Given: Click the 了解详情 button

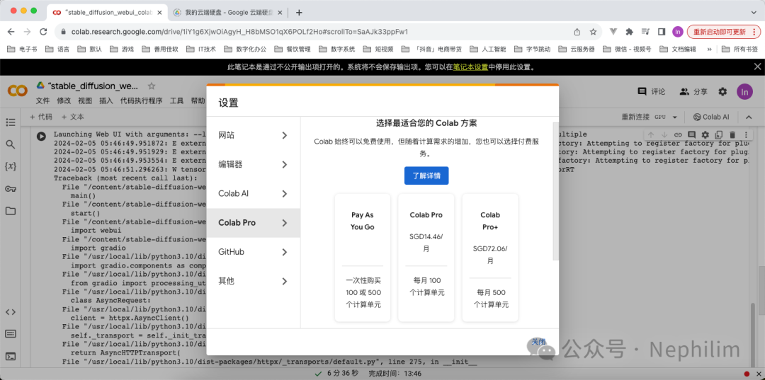Looking at the screenshot, I should [x=426, y=176].
